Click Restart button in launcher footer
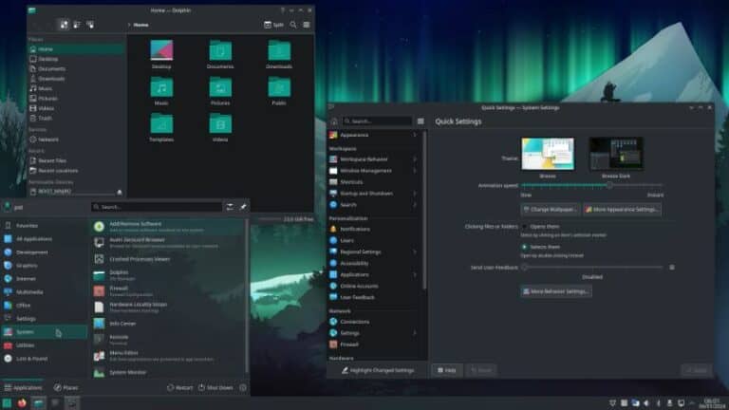This screenshot has height=410, width=729. 179,387
